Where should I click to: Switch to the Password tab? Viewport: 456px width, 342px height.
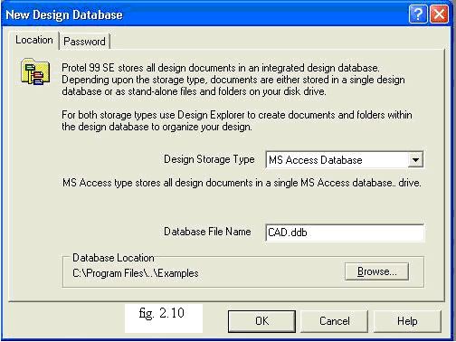click(84, 41)
